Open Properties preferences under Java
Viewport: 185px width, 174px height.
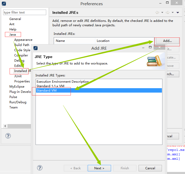coord(22,81)
